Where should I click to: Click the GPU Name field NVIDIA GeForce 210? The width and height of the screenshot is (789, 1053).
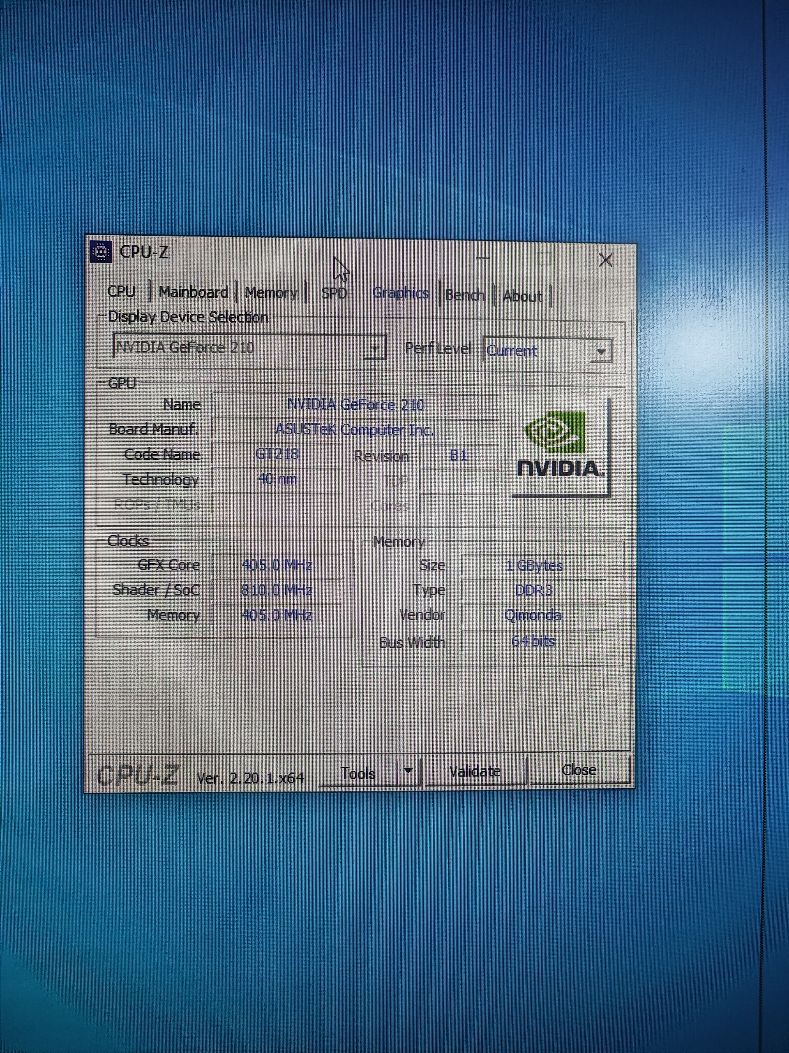pos(355,405)
